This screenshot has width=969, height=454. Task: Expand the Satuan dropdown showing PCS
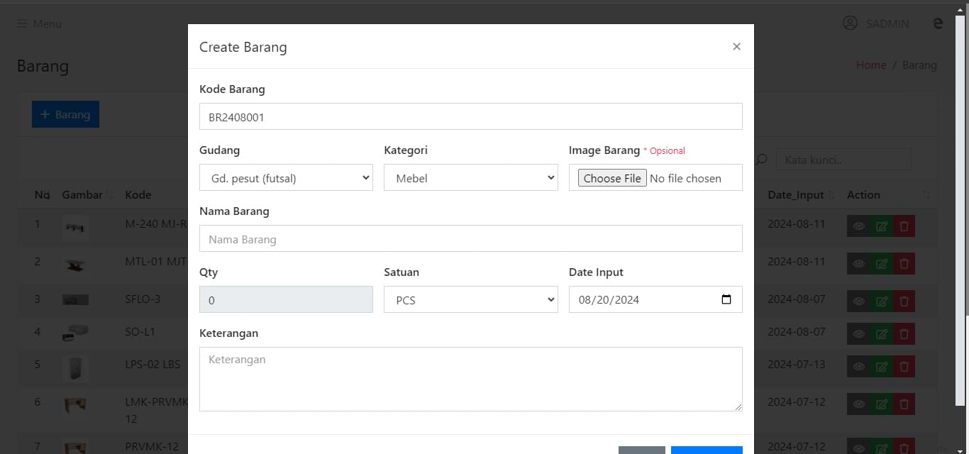click(x=471, y=300)
